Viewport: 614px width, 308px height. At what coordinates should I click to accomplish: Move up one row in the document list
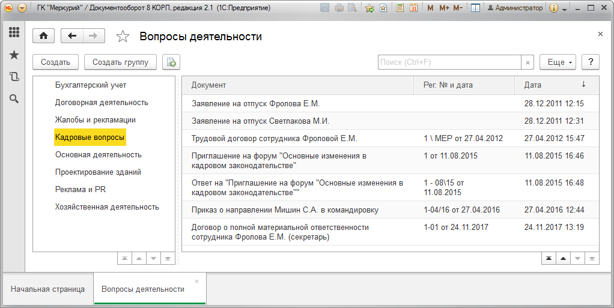click(x=563, y=258)
